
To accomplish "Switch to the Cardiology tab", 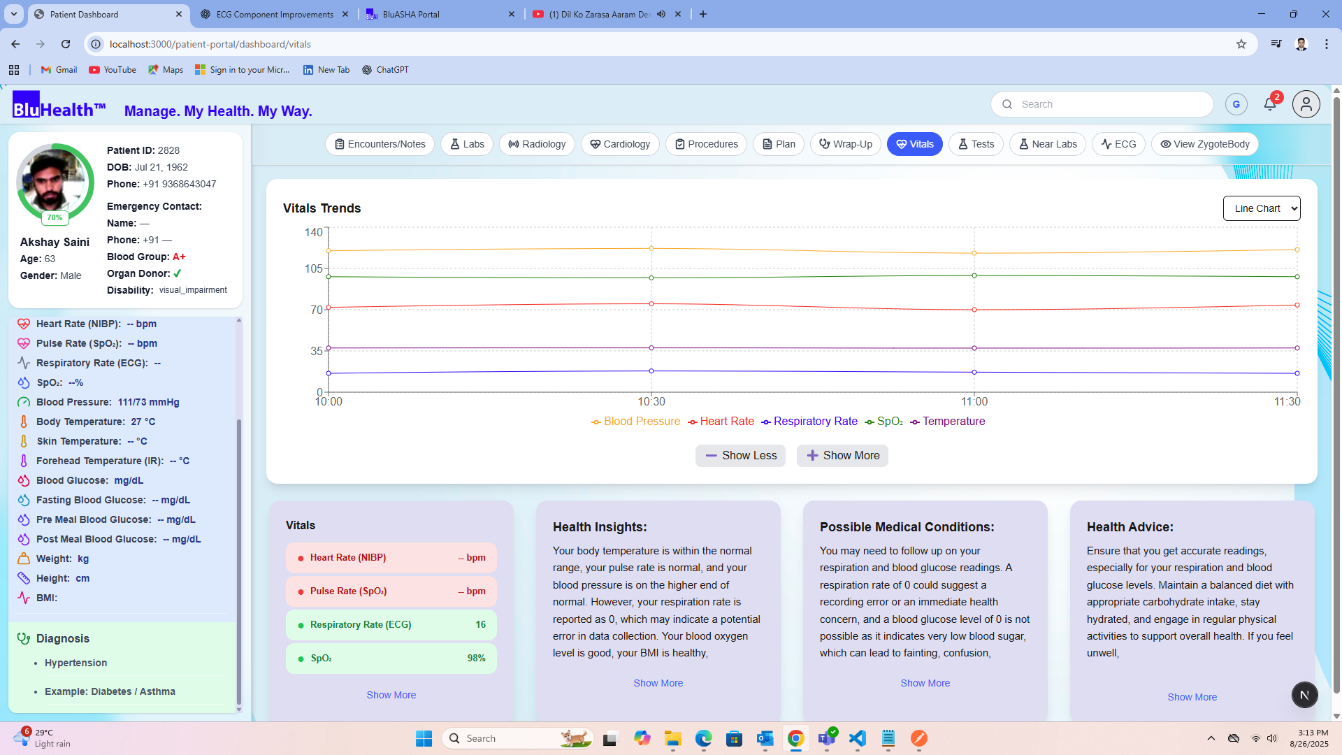I will (619, 144).
